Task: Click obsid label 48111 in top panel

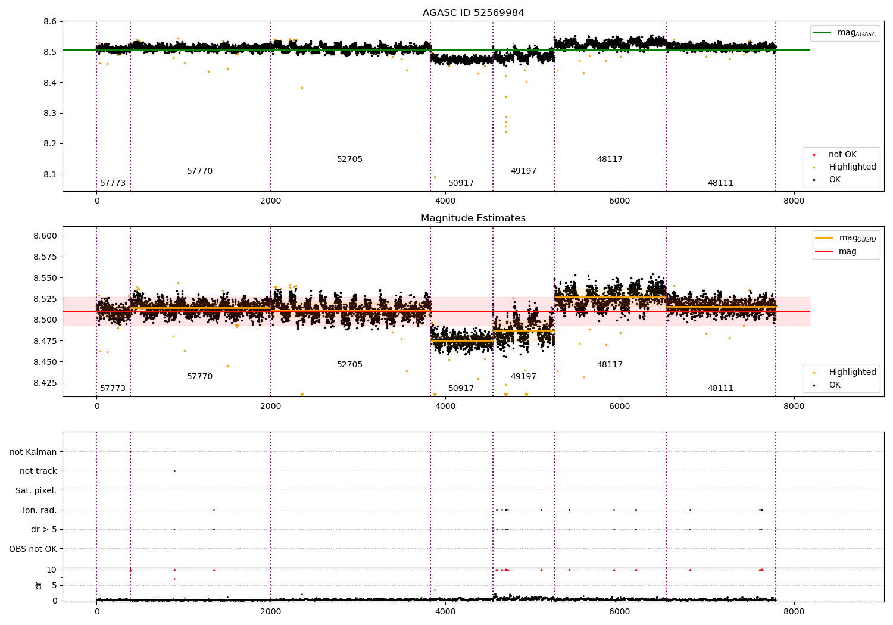Action: tap(720, 183)
